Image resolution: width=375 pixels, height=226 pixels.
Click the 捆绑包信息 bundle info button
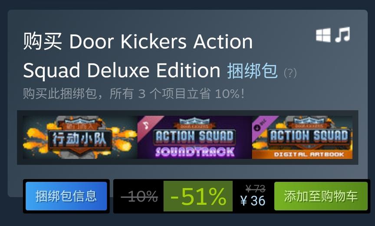[x=66, y=196]
